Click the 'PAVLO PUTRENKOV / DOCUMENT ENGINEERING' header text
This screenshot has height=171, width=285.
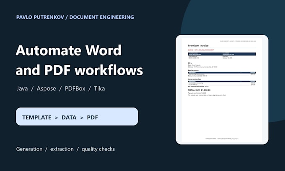tap(75, 17)
